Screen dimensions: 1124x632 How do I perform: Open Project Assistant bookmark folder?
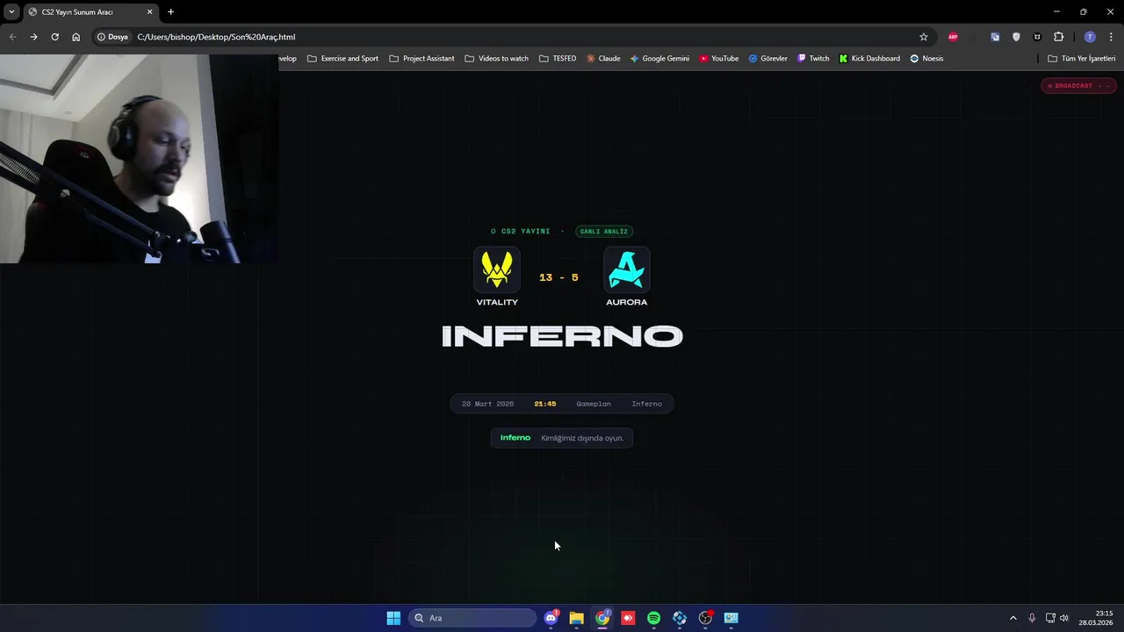[x=421, y=59]
